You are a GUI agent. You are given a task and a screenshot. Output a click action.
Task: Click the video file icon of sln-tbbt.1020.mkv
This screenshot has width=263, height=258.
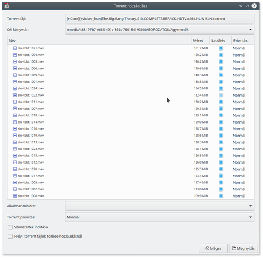pos(15,169)
